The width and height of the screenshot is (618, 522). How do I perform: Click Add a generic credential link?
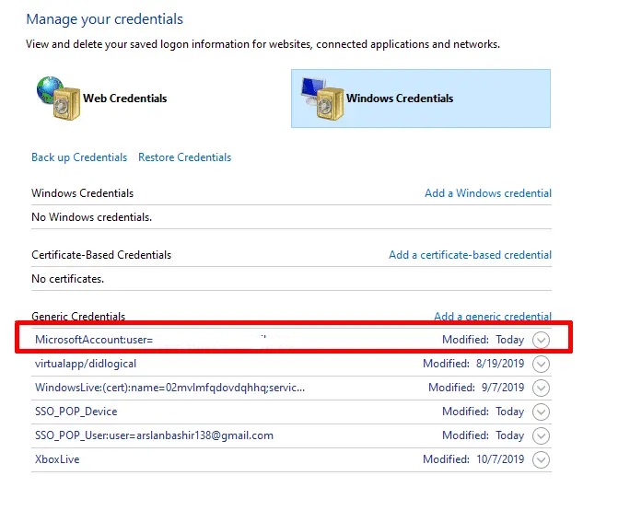coord(492,317)
